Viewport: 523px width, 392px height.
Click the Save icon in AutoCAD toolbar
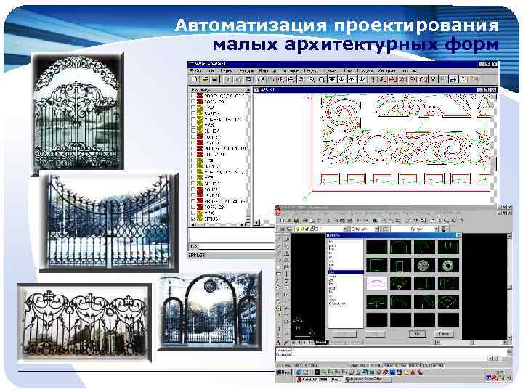pyautogui.click(x=296, y=221)
